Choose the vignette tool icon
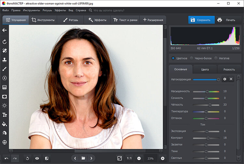244x164 pixels. (x=5, y=97)
